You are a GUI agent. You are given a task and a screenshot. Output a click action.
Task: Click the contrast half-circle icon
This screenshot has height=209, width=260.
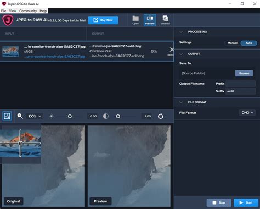pyautogui.click(x=106, y=116)
